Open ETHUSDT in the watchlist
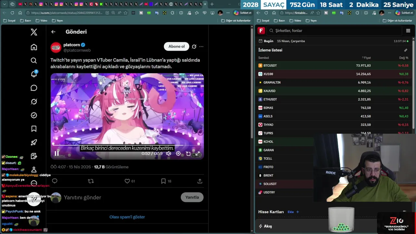This screenshot has height=234, width=416. click(x=334, y=99)
